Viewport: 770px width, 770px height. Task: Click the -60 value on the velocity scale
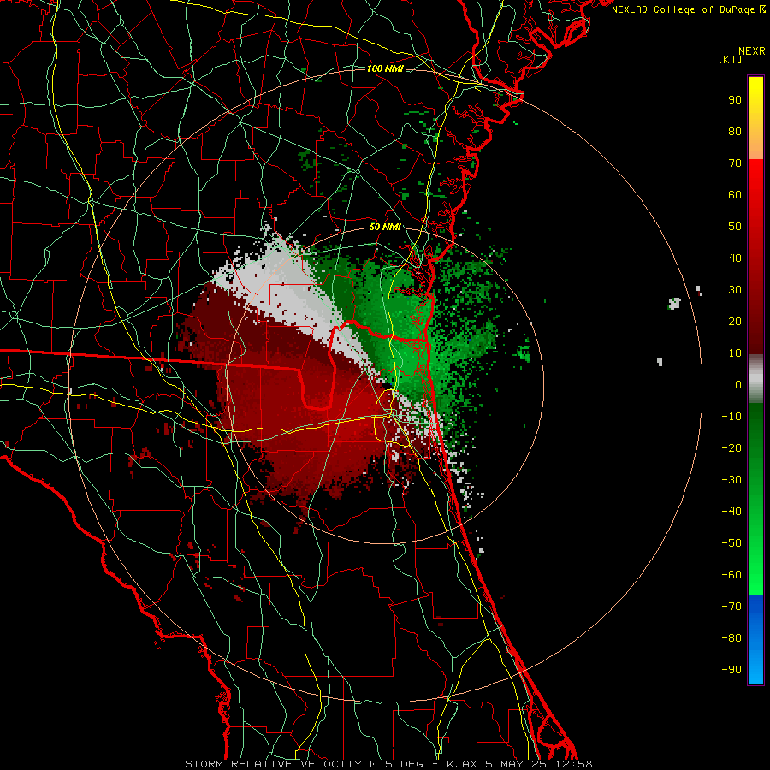point(731,575)
